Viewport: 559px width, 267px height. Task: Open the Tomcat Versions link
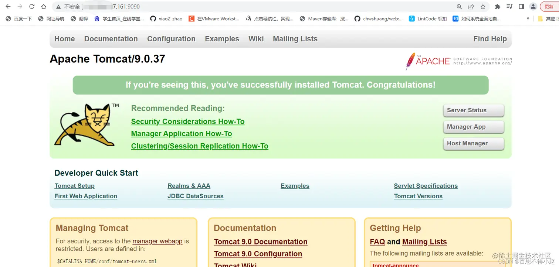pyautogui.click(x=418, y=196)
